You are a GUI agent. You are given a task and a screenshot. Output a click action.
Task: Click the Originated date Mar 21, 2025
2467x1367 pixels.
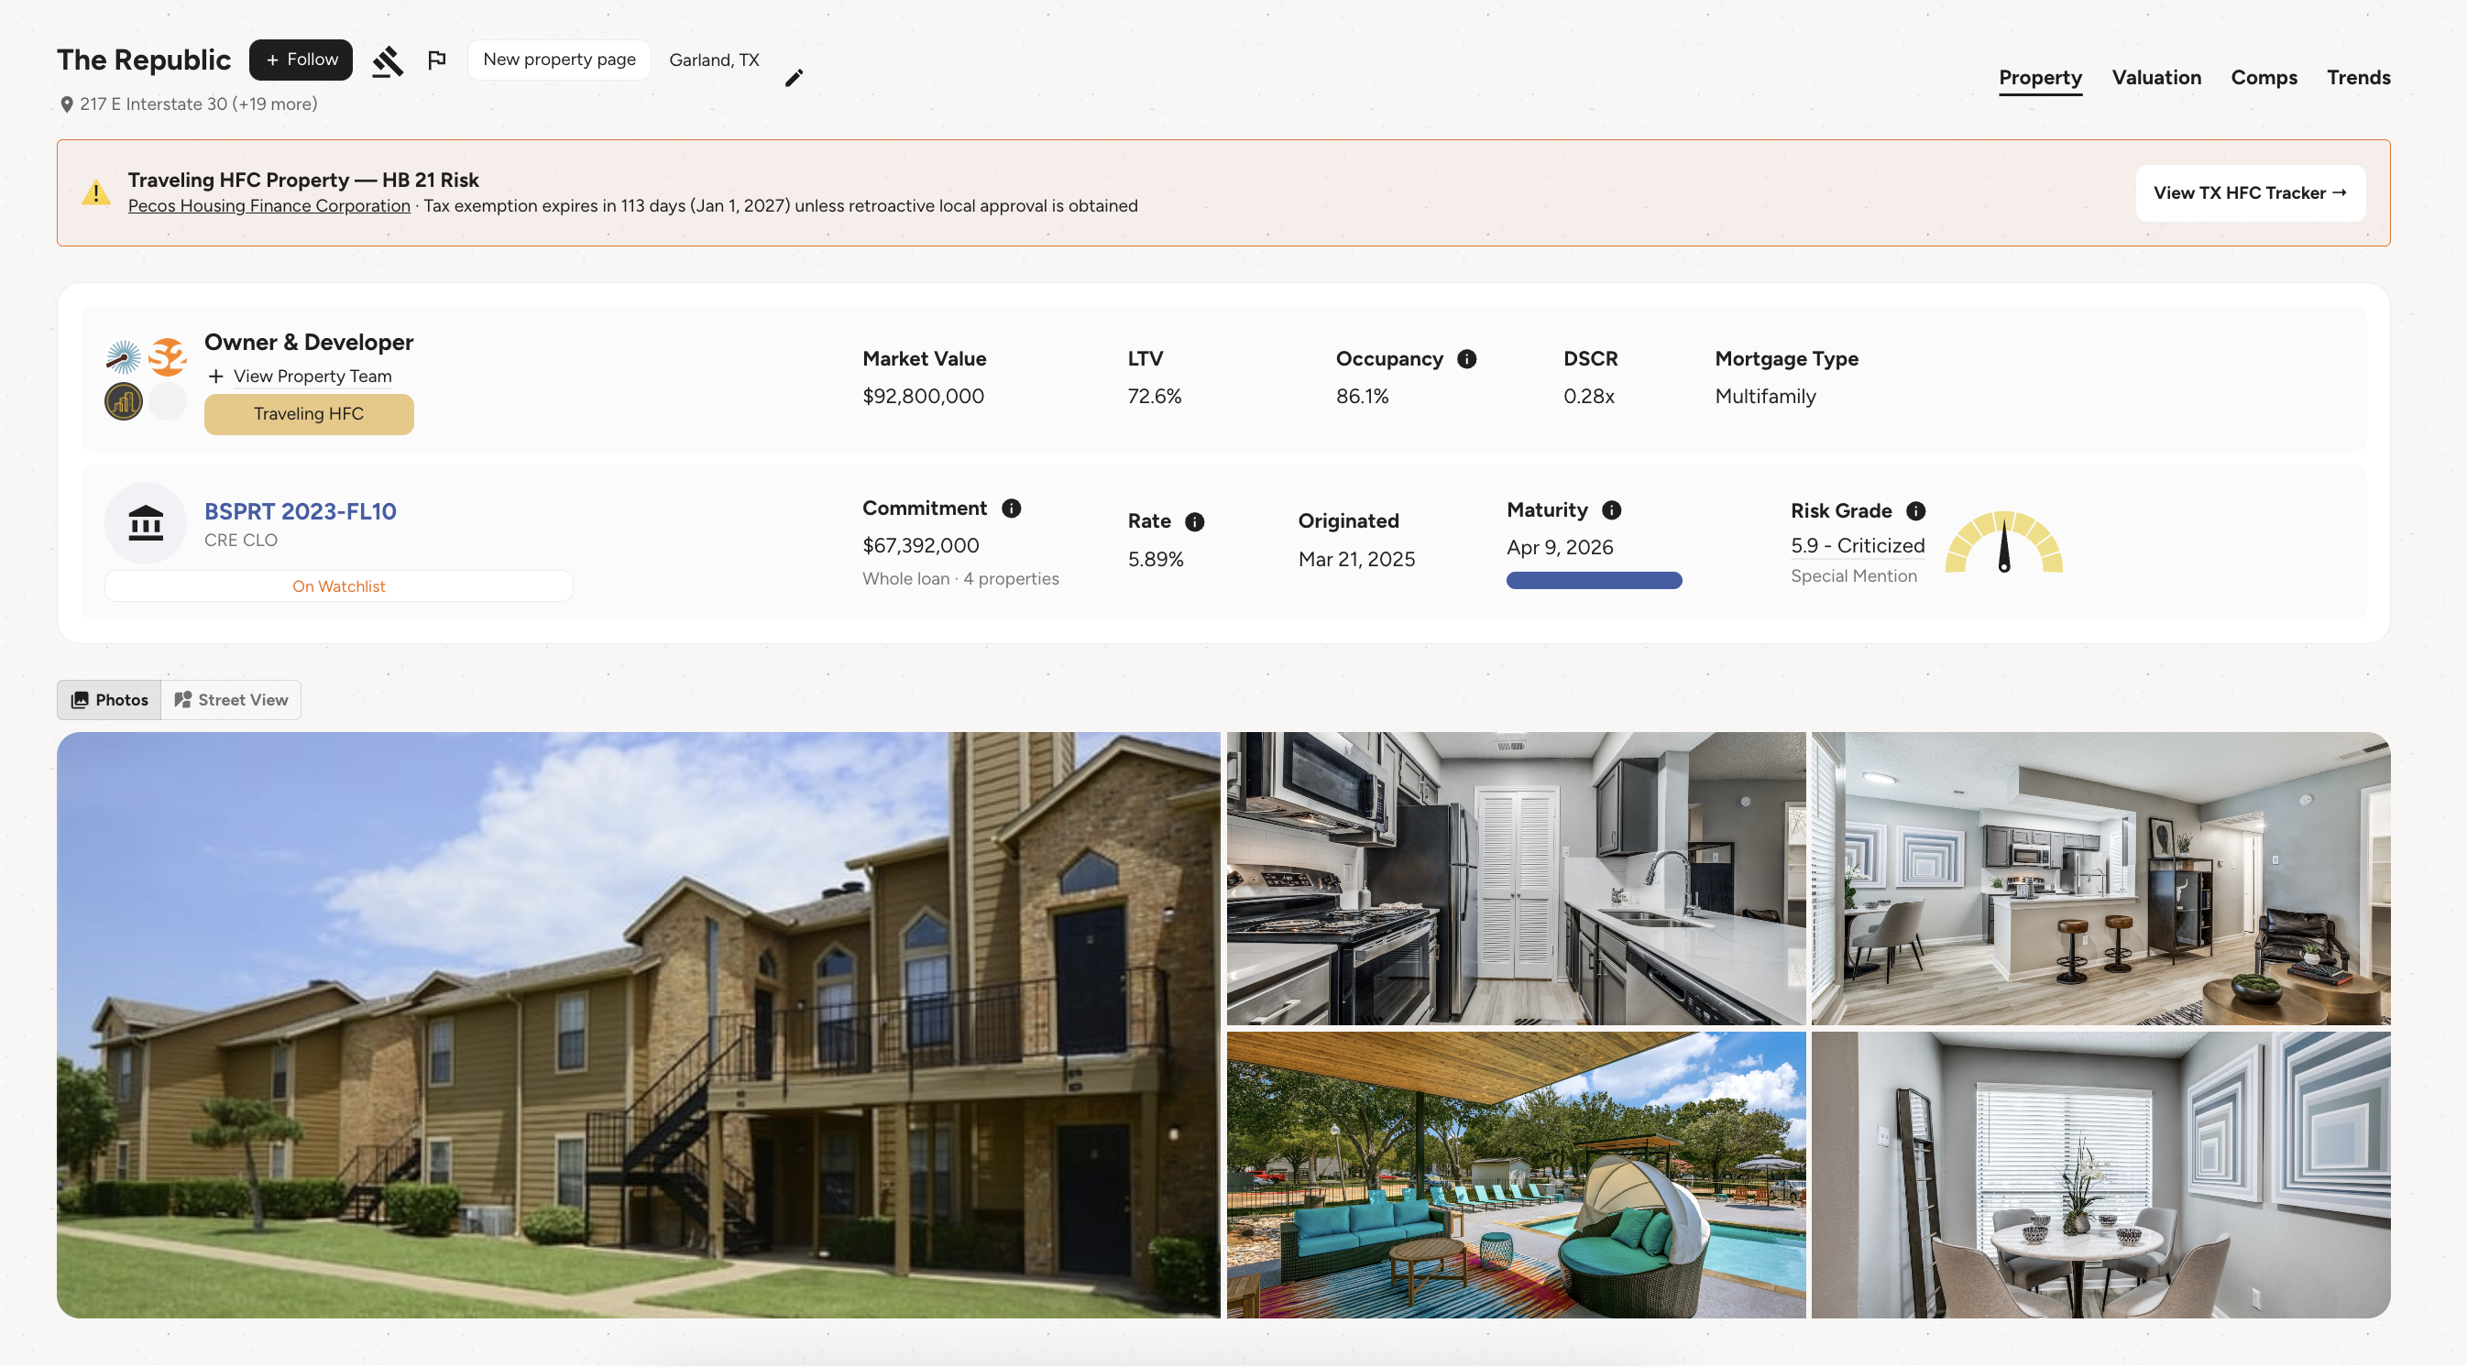pos(1356,559)
